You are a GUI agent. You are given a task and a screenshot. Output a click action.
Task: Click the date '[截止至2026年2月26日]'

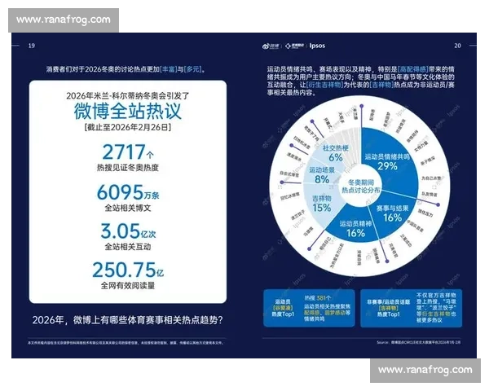(x=128, y=127)
